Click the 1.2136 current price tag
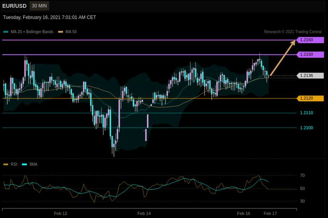The image size is (328, 218). [x=310, y=75]
